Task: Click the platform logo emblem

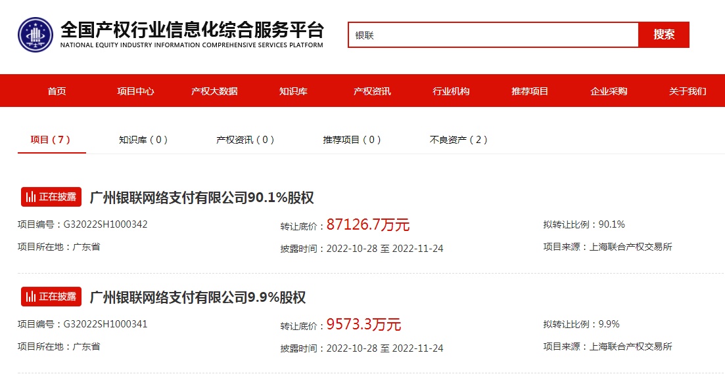Action: (35, 35)
